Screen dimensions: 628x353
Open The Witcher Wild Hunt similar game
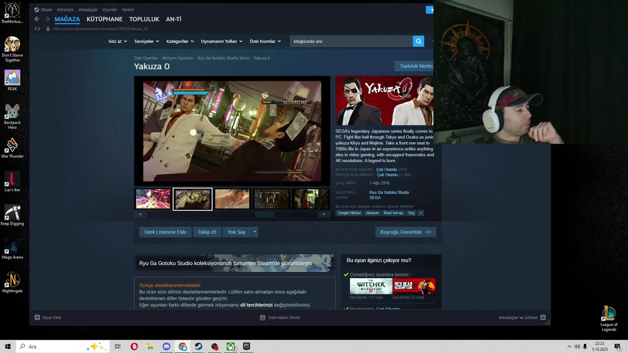coord(371,286)
